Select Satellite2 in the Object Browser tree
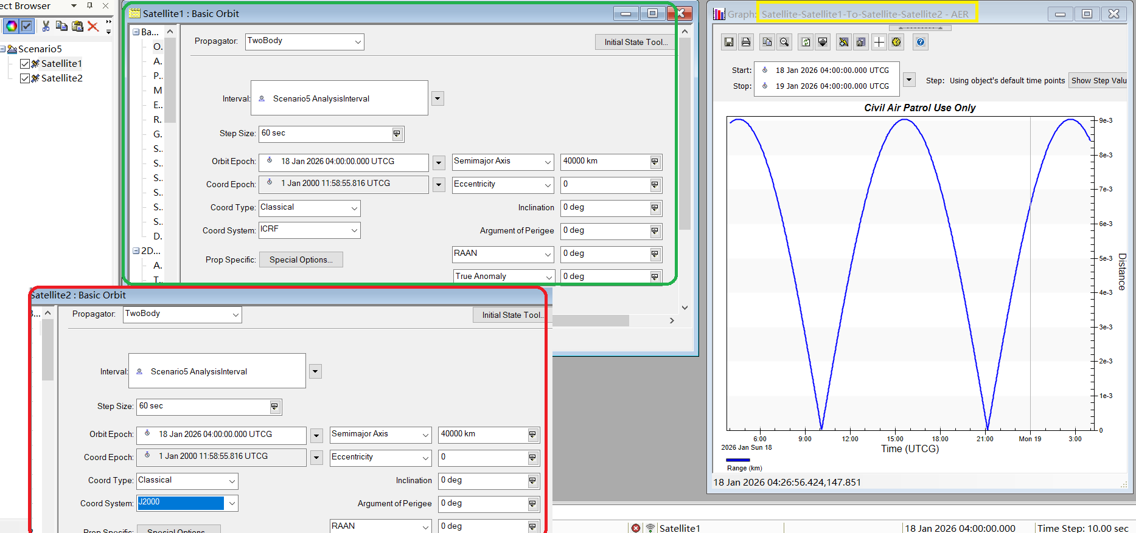1136x533 pixels. [x=61, y=78]
